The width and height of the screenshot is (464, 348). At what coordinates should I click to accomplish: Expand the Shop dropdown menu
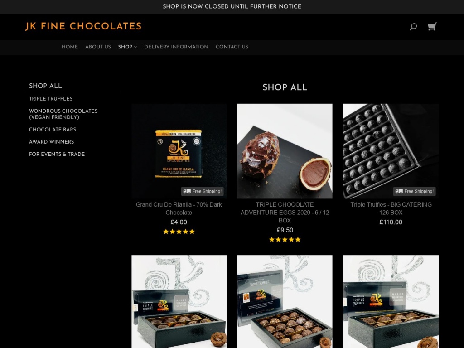click(x=127, y=47)
